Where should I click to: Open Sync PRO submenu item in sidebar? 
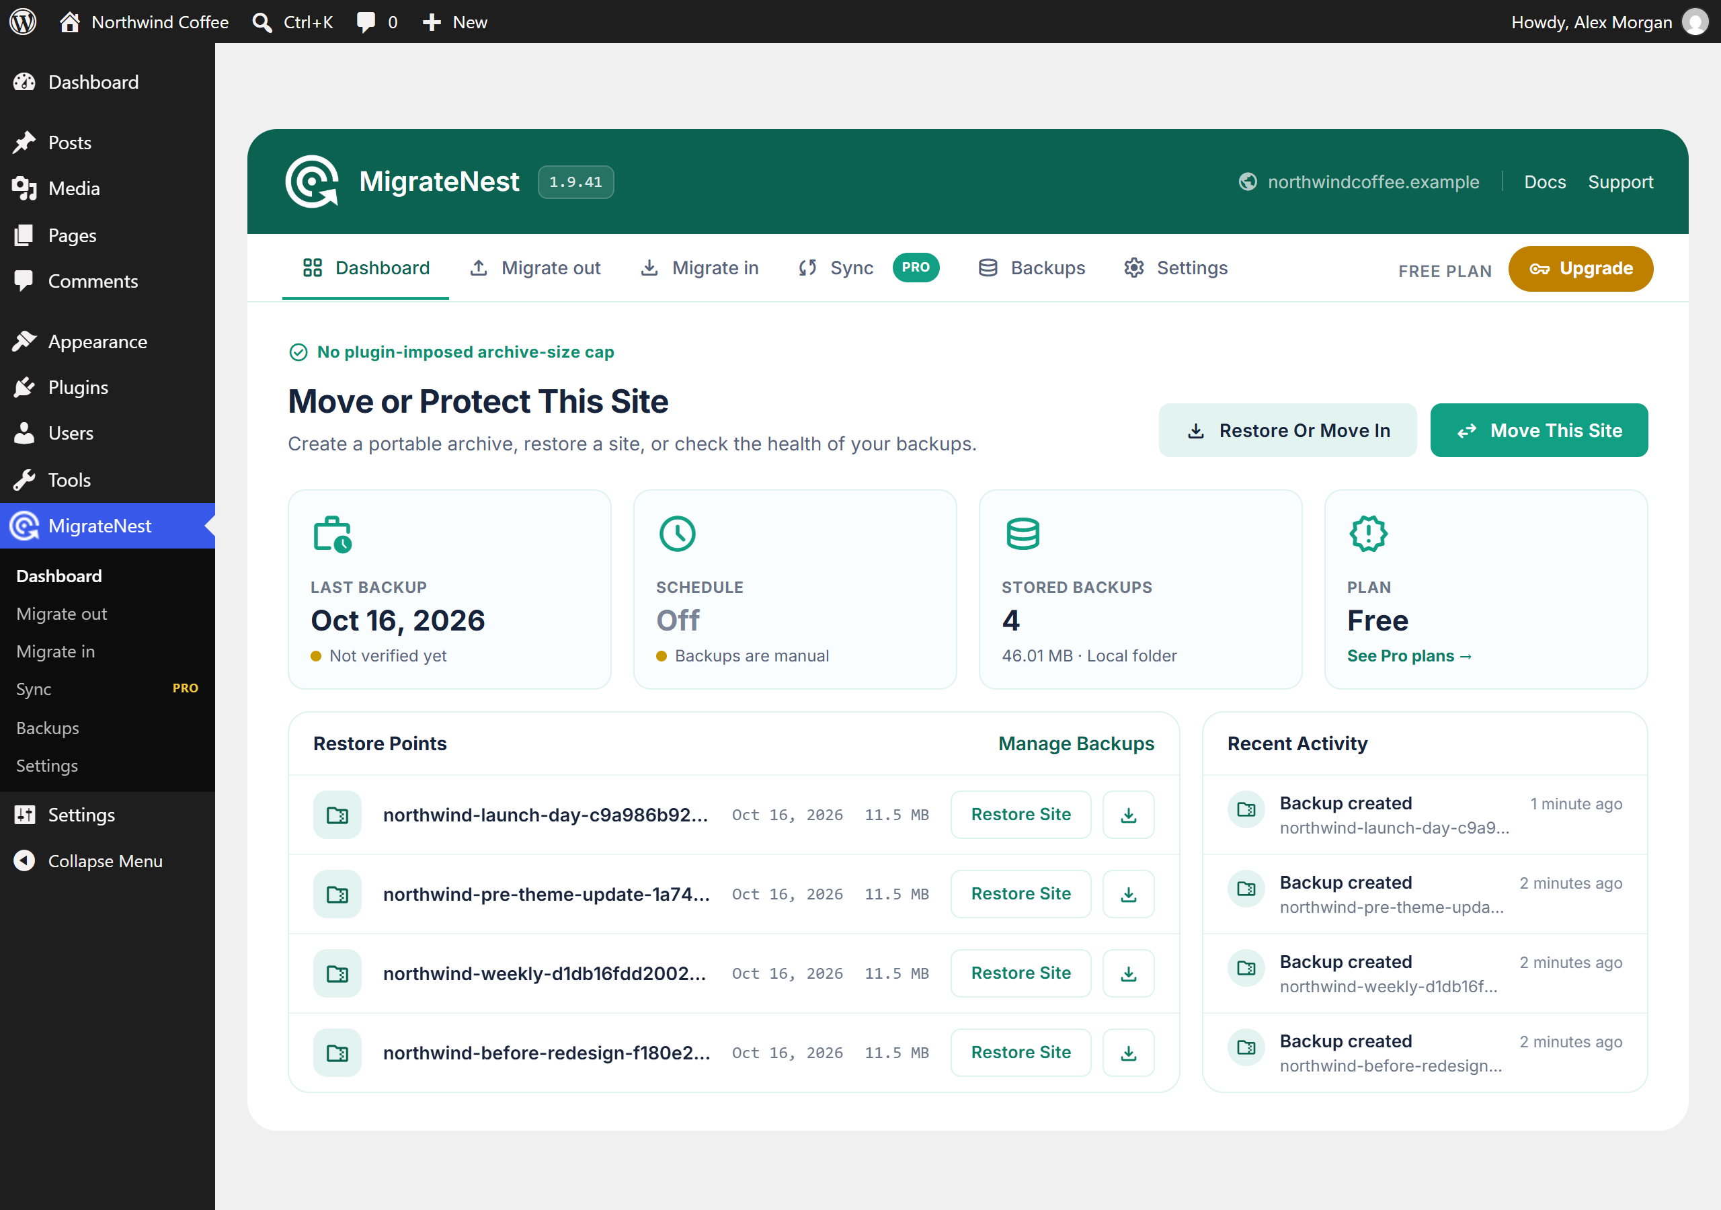(107, 689)
